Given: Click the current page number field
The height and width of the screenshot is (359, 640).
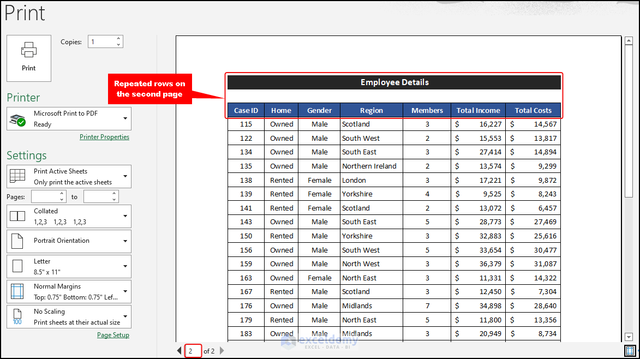Looking at the screenshot, I should [x=193, y=351].
